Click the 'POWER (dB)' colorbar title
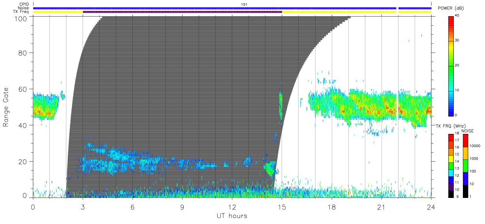Viewport: 485px width, 224px height. [x=451, y=8]
